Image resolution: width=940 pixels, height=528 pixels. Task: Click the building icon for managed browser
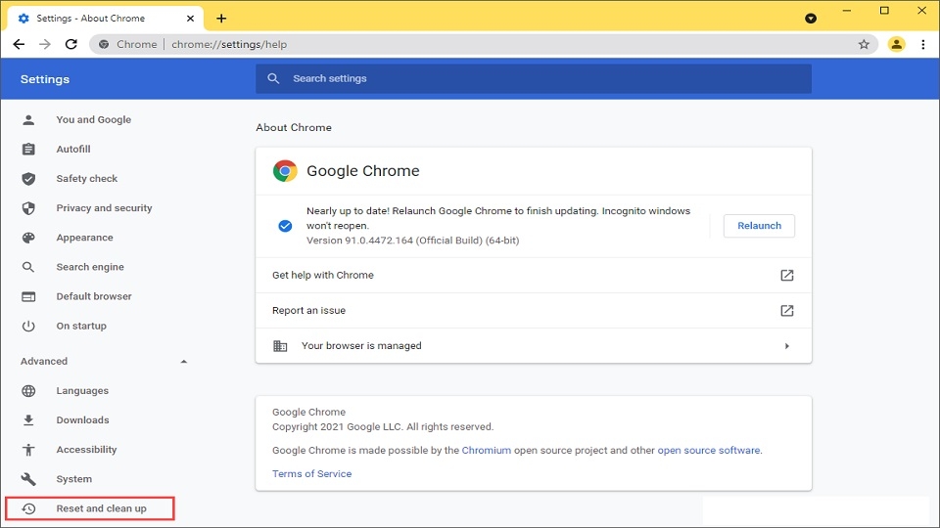(280, 346)
